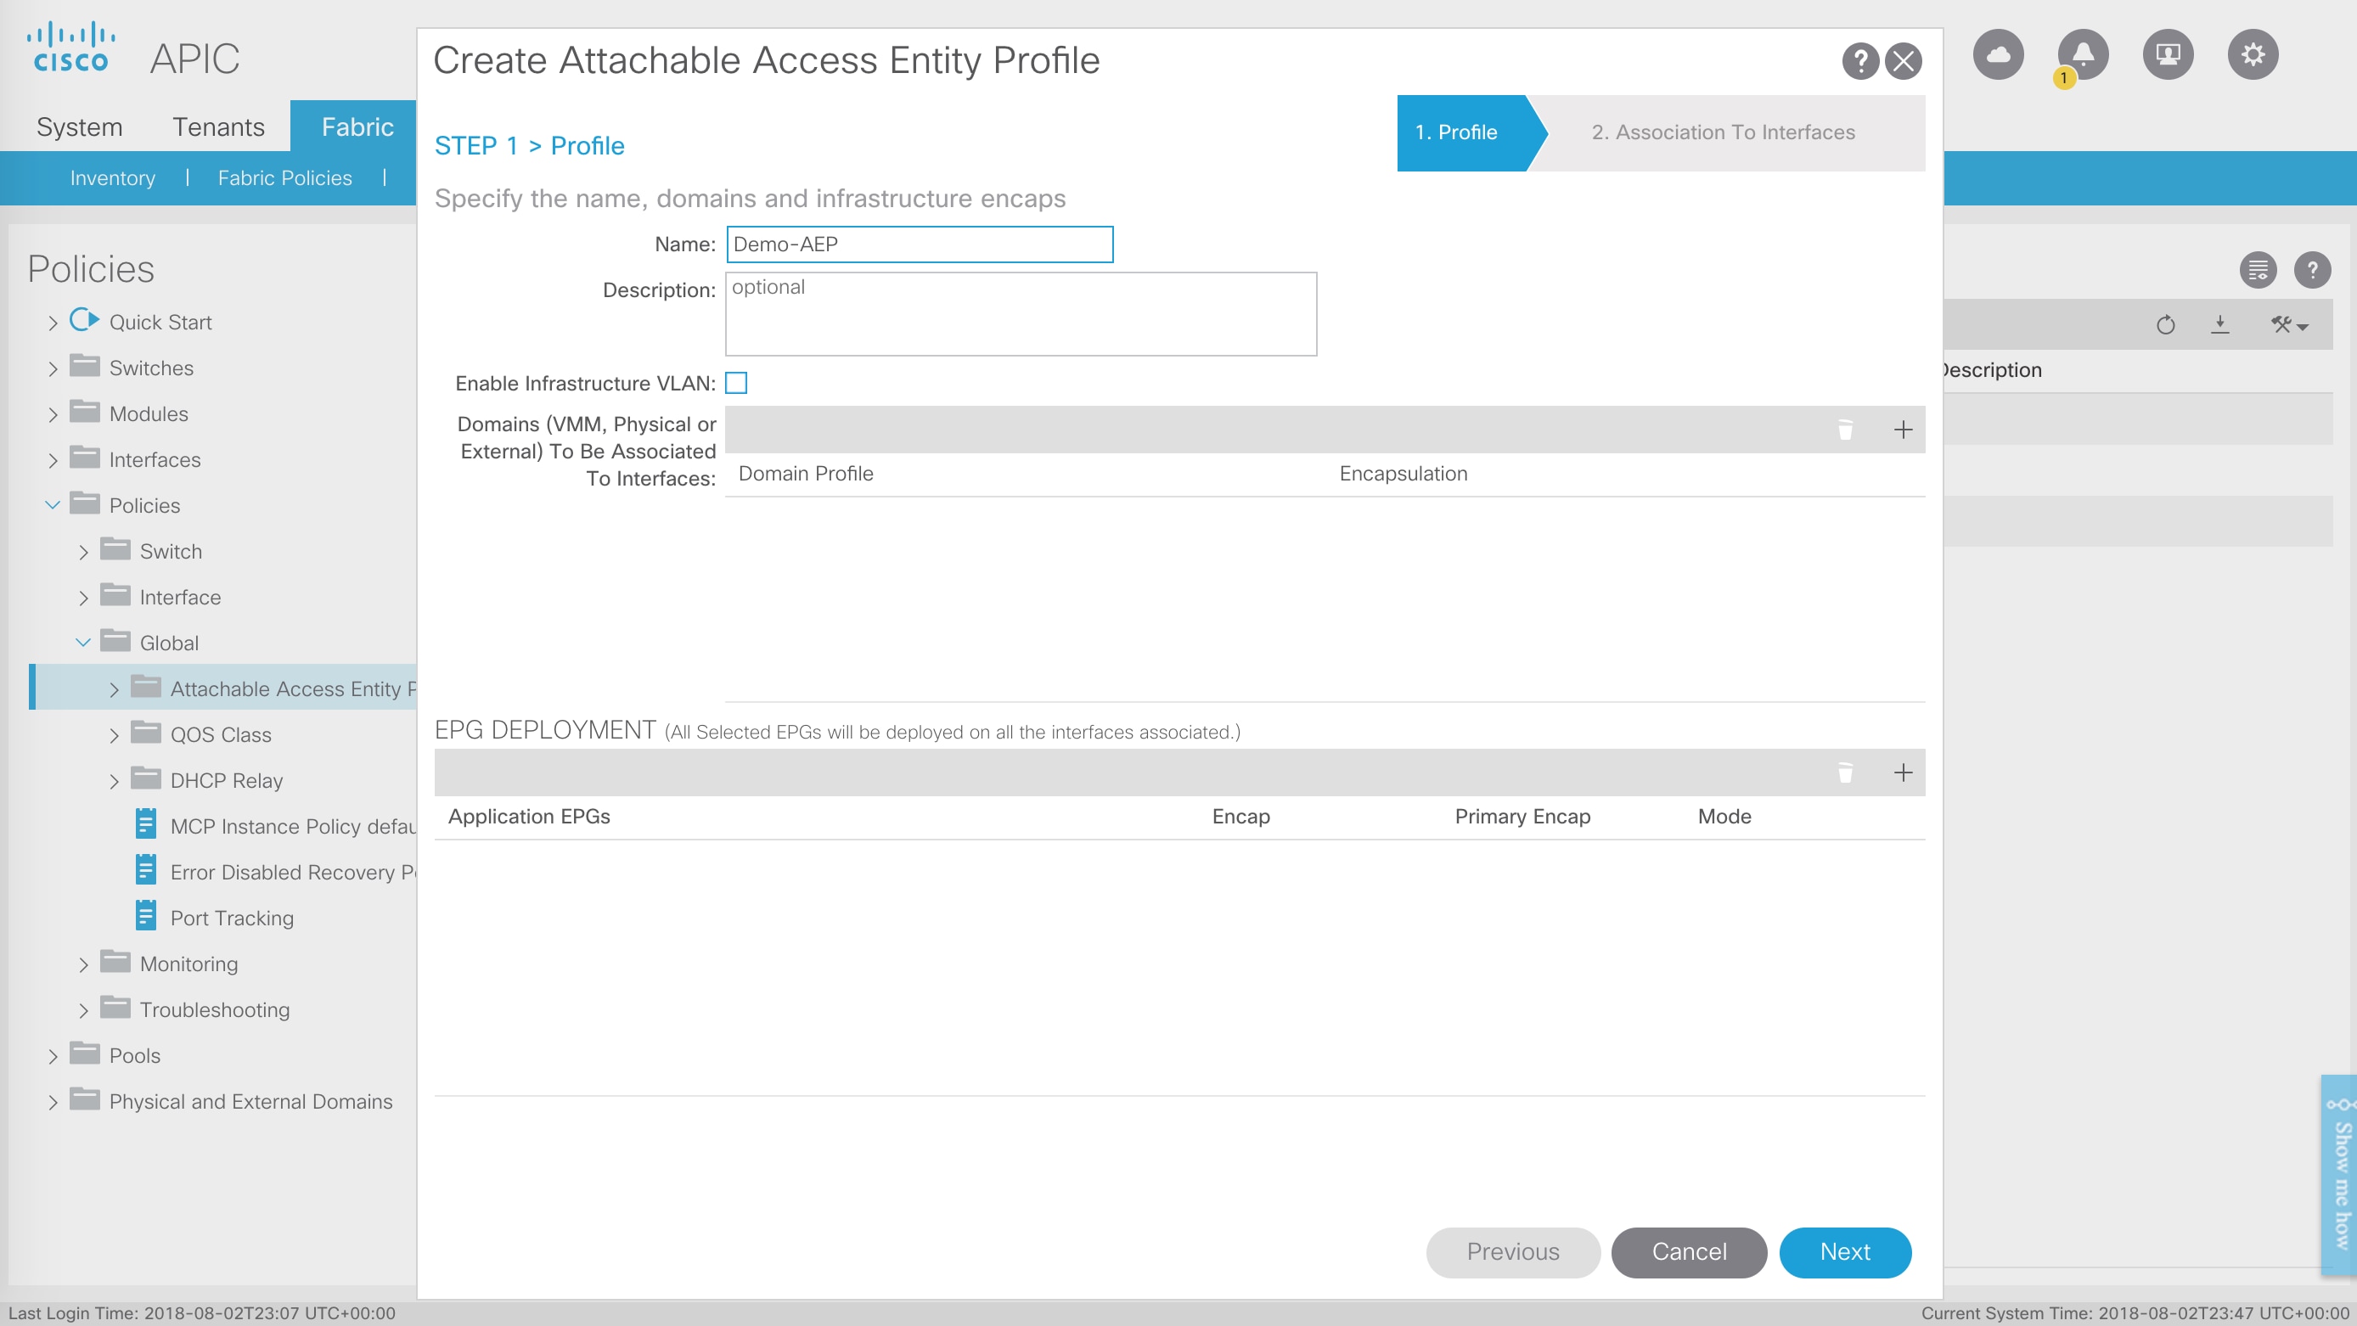Click the download icon in right panel
This screenshot has width=2357, height=1326.
pyautogui.click(x=2219, y=325)
